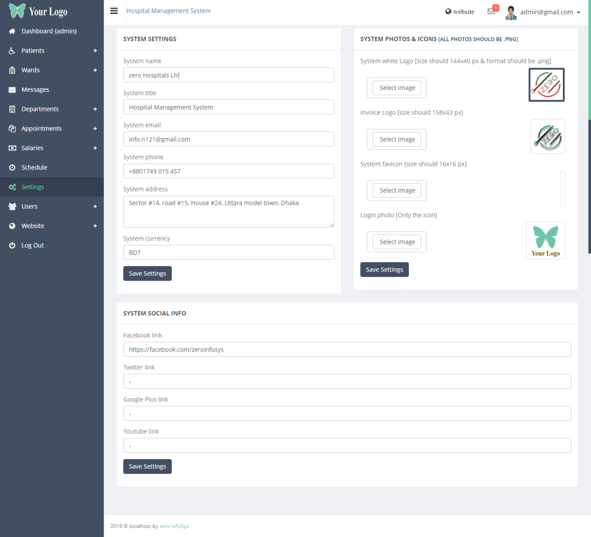Follow the zero infoSys footer link
The image size is (591, 537).
coord(174,526)
